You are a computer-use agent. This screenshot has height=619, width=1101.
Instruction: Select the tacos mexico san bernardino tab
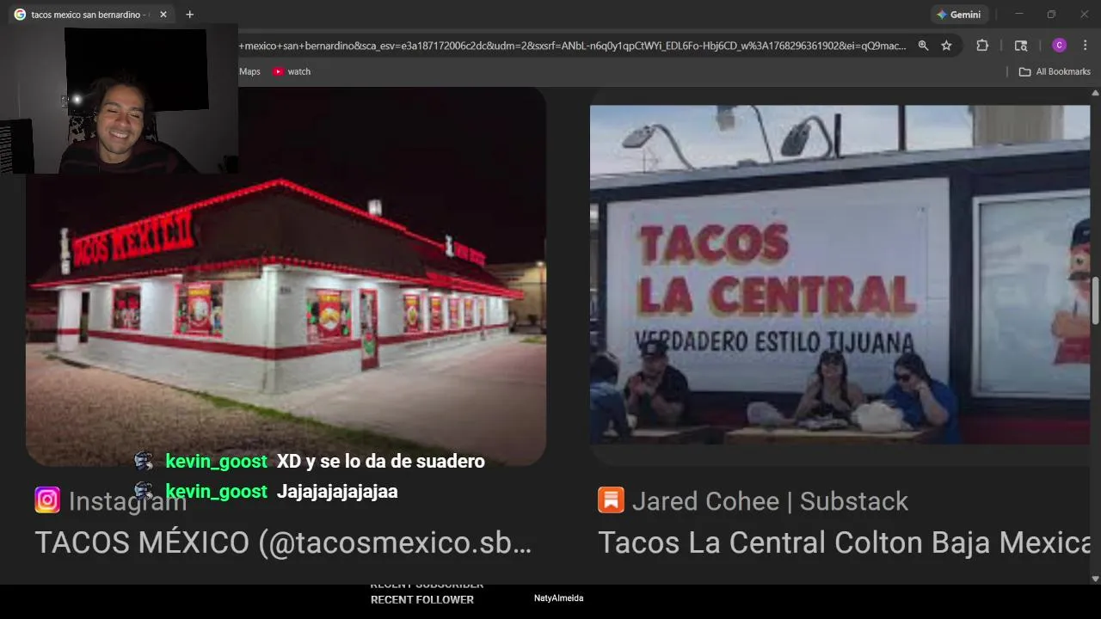tap(89, 15)
